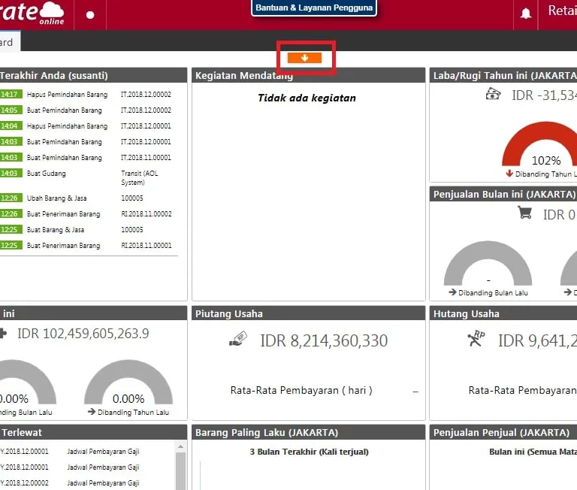
Task: Click the hand-with-money icon in Piutang Usaha
Action: click(238, 339)
